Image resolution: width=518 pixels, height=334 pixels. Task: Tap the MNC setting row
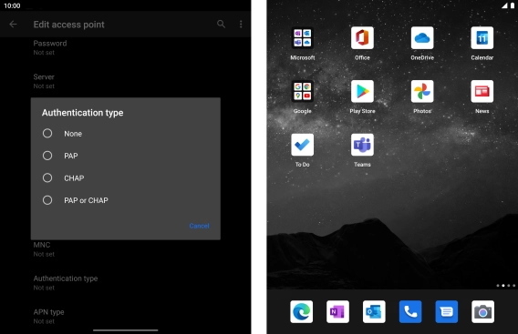click(126, 249)
